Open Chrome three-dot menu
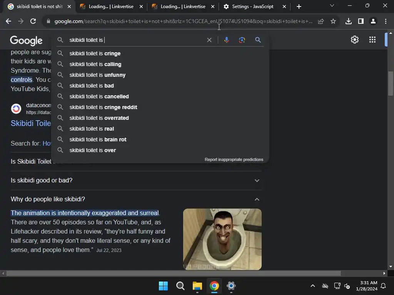The image size is (394, 295). (x=386, y=22)
